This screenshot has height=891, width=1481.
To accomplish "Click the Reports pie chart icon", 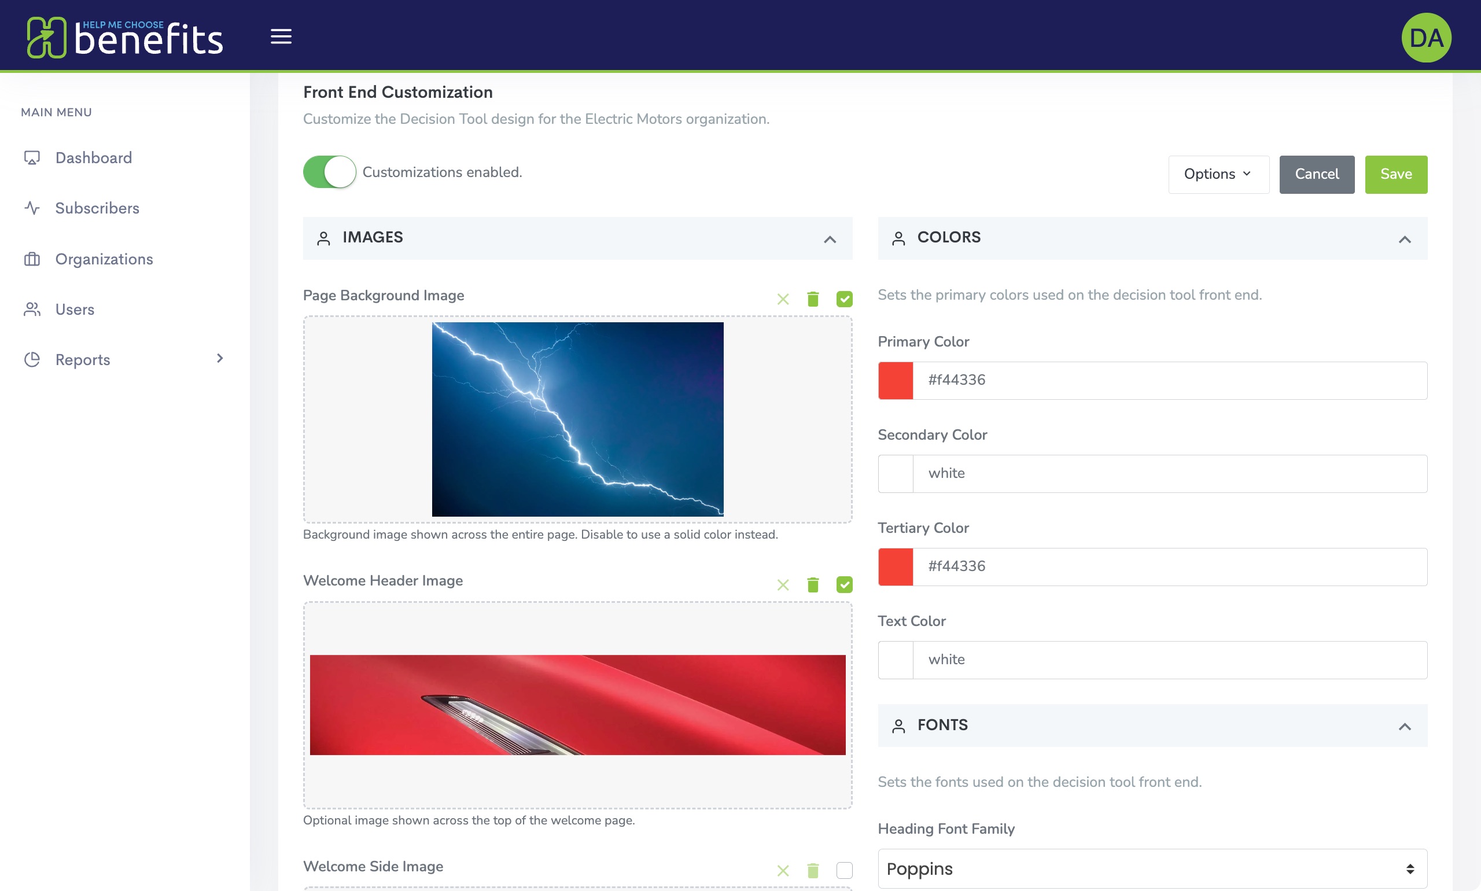I will (32, 360).
